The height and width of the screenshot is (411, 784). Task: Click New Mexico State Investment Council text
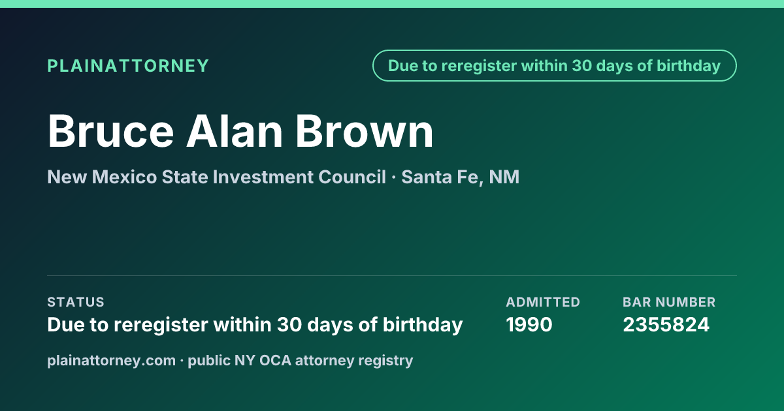point(216,177)
